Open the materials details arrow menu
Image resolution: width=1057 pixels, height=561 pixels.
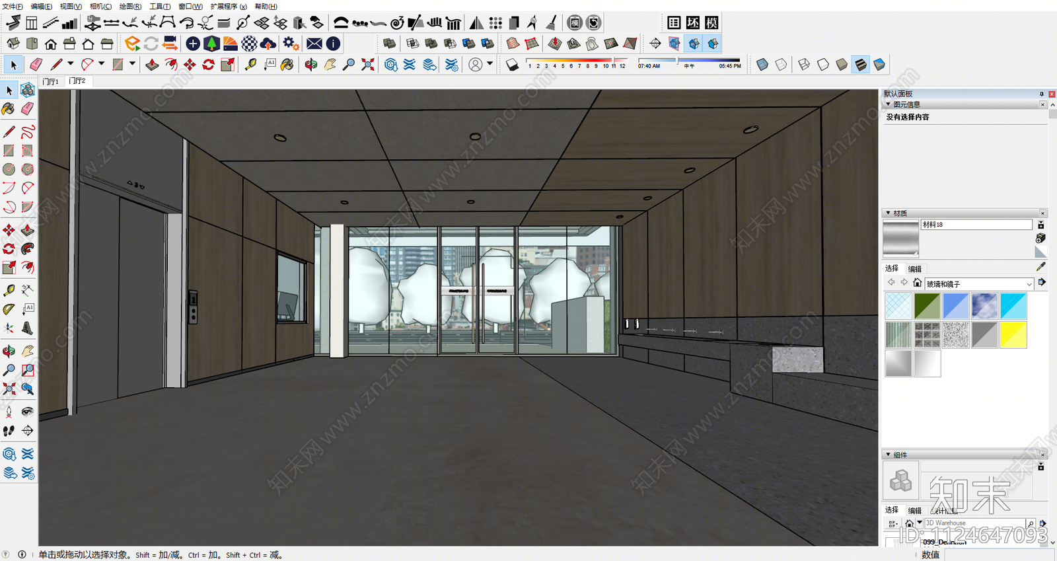click(x=1042, y=282)
